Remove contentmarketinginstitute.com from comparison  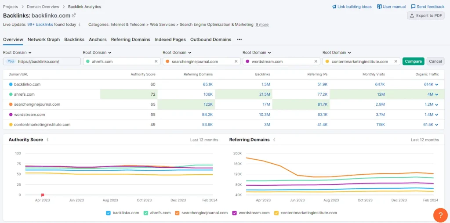396,61
